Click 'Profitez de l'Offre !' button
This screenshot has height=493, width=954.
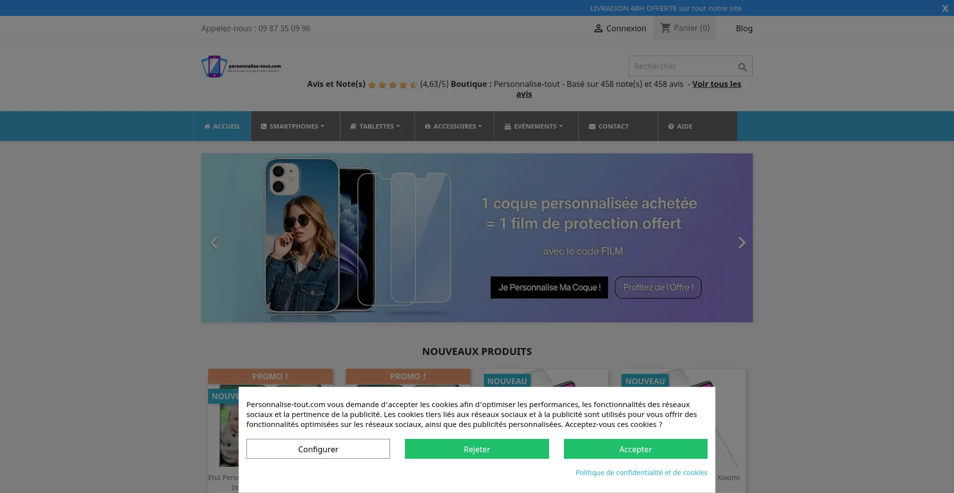click(x=658, y=287)
